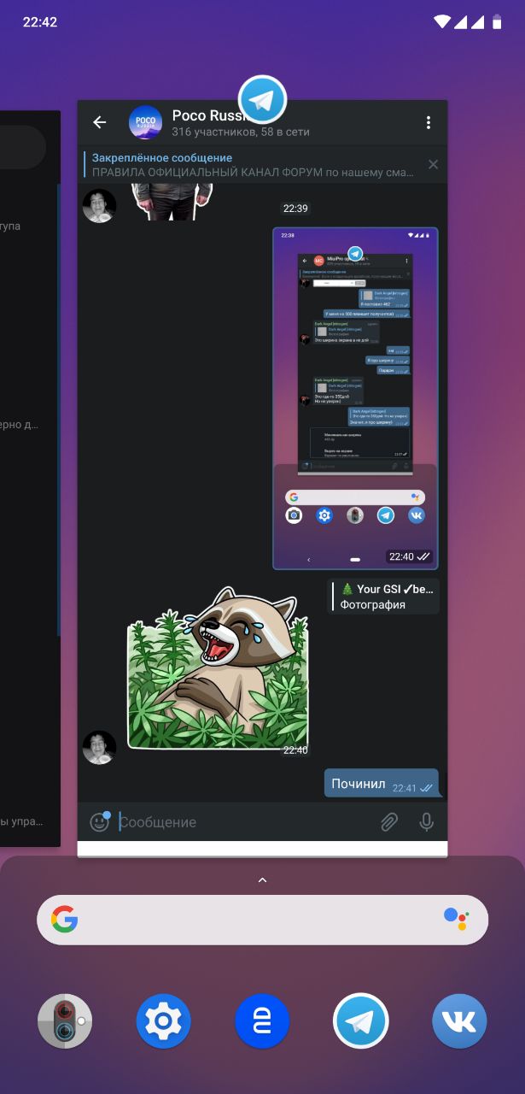525x1094 pixels.
Task: Open the sent screenshot photo message
Action: 355,398
